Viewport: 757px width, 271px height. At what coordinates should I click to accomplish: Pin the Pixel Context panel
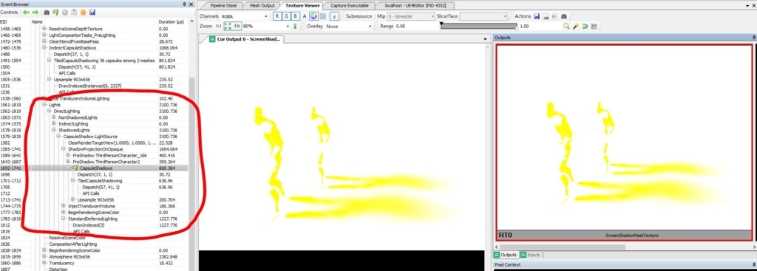pos(753,265)
